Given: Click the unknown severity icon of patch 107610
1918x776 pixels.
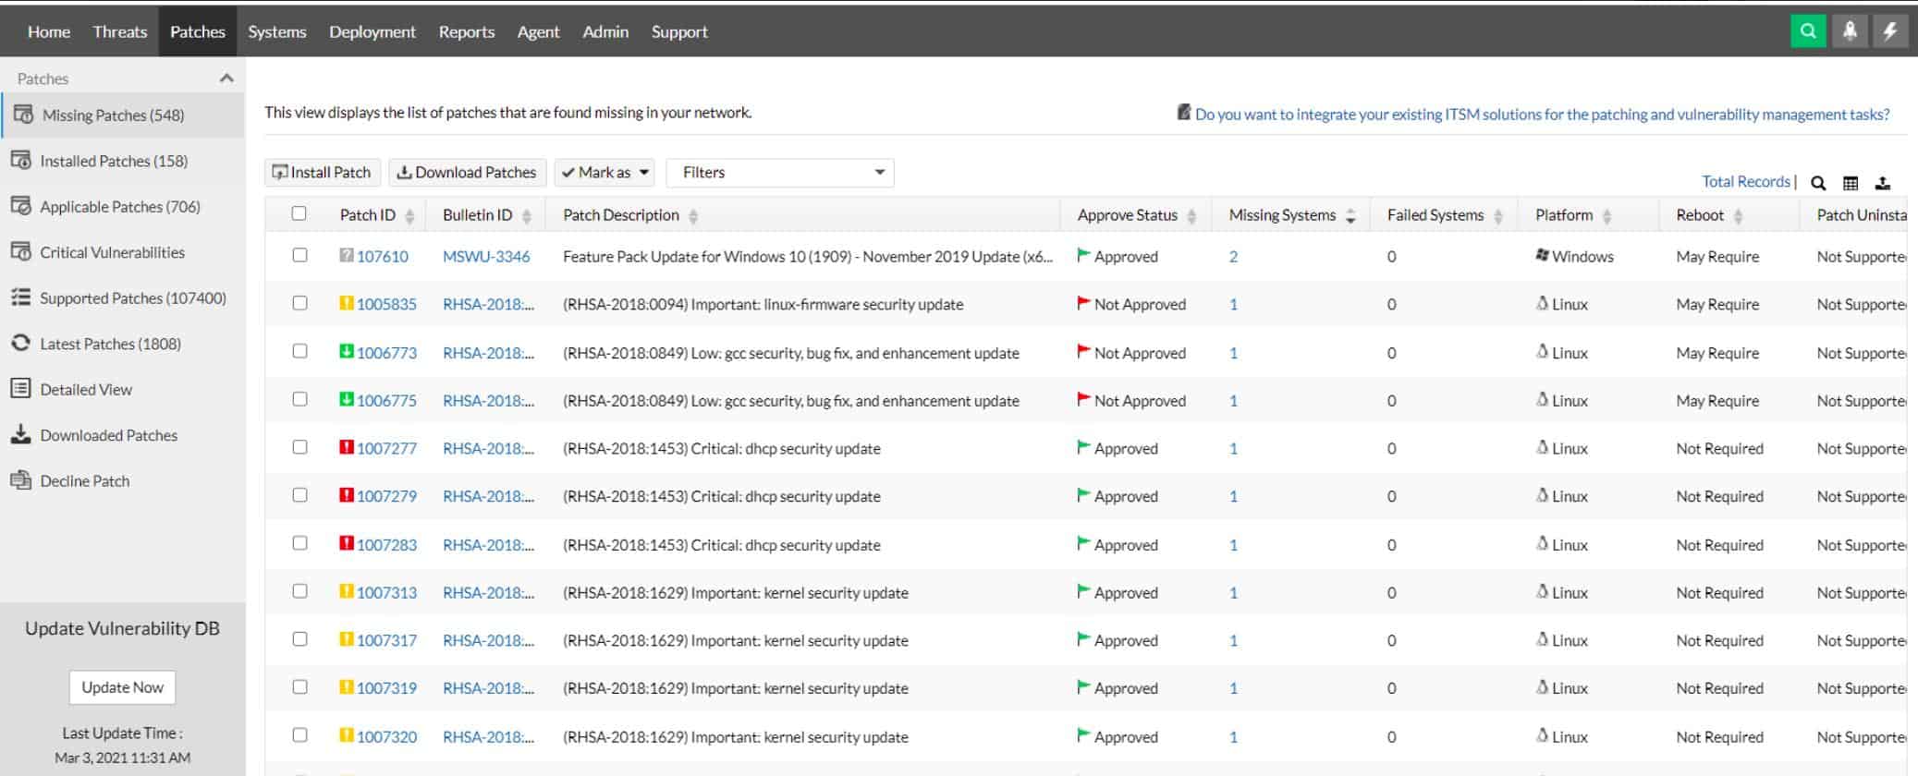Looking at the screenshot, I should pos(347,255).
